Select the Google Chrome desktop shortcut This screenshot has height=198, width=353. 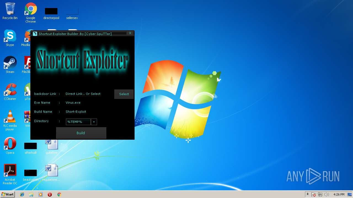[31, 13]
